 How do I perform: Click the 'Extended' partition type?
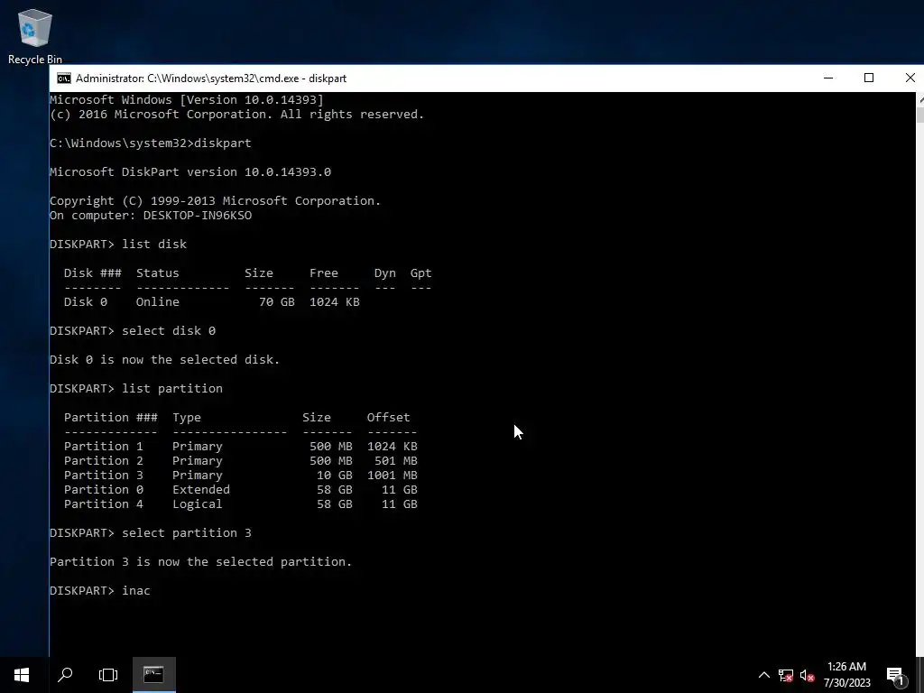click(x=201, y=490)
